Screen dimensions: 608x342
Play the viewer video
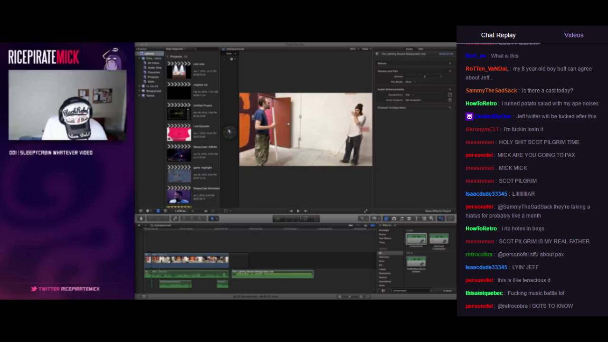(298, 211)
